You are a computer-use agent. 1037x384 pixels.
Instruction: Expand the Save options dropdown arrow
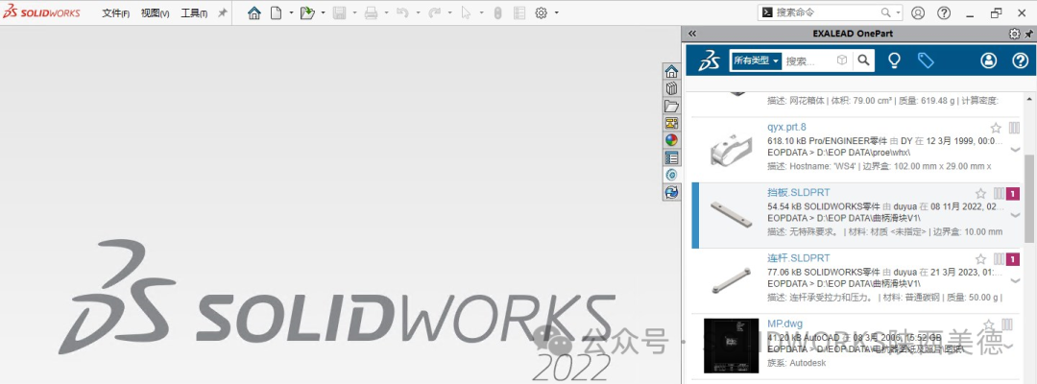[354, 12]
